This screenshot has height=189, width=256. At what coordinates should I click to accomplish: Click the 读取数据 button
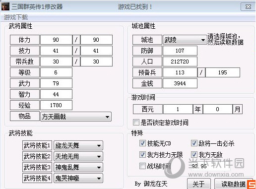coord(234,184)
